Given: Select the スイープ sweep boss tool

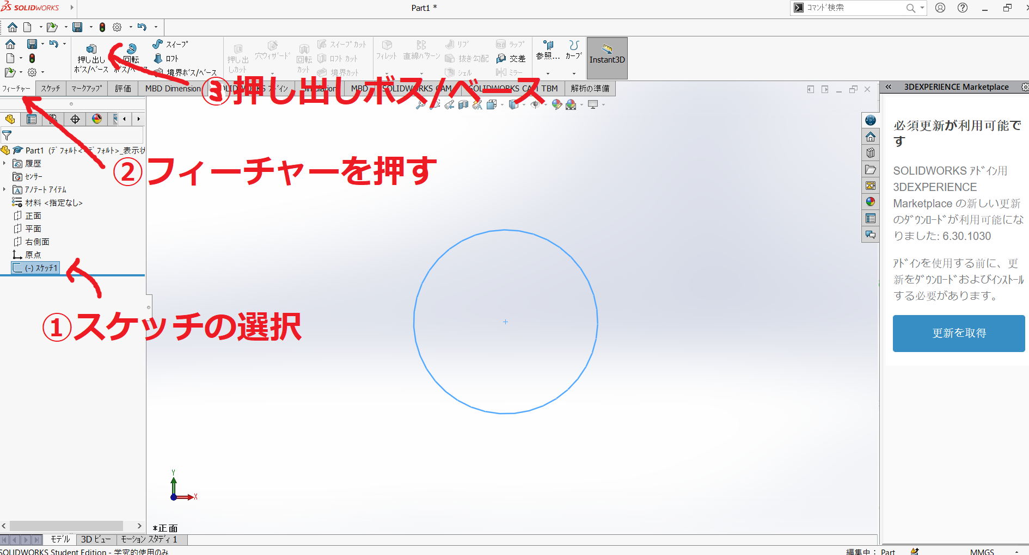Looking at the screenshot, I should [x=170, y=44].
